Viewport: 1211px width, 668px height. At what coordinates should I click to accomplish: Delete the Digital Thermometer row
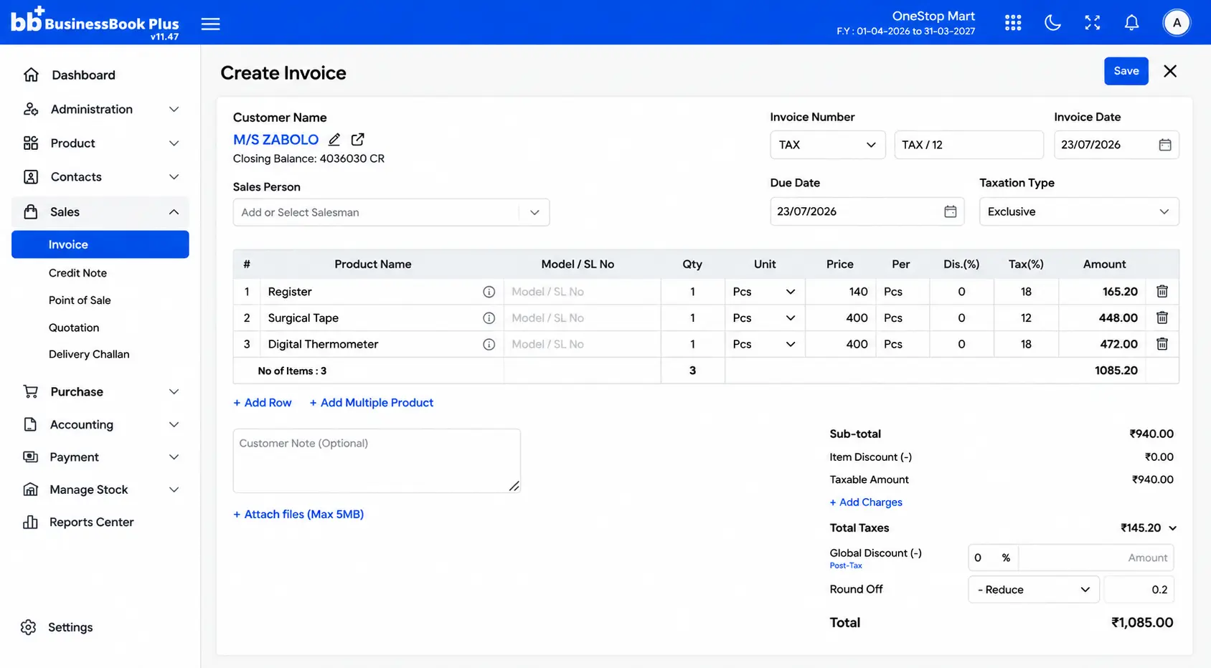tap(1162, 344)
